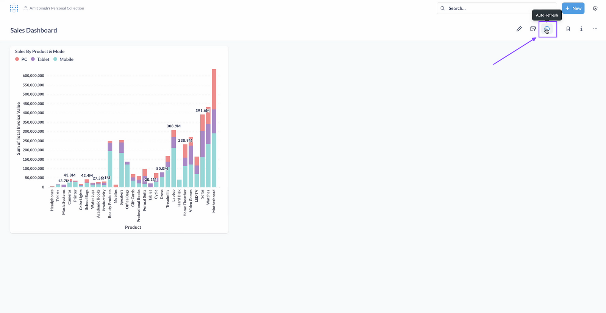The height and width of the screenshot is (313, 606).
Task: Click inside the Search field
Action: (x=496, y=8)
